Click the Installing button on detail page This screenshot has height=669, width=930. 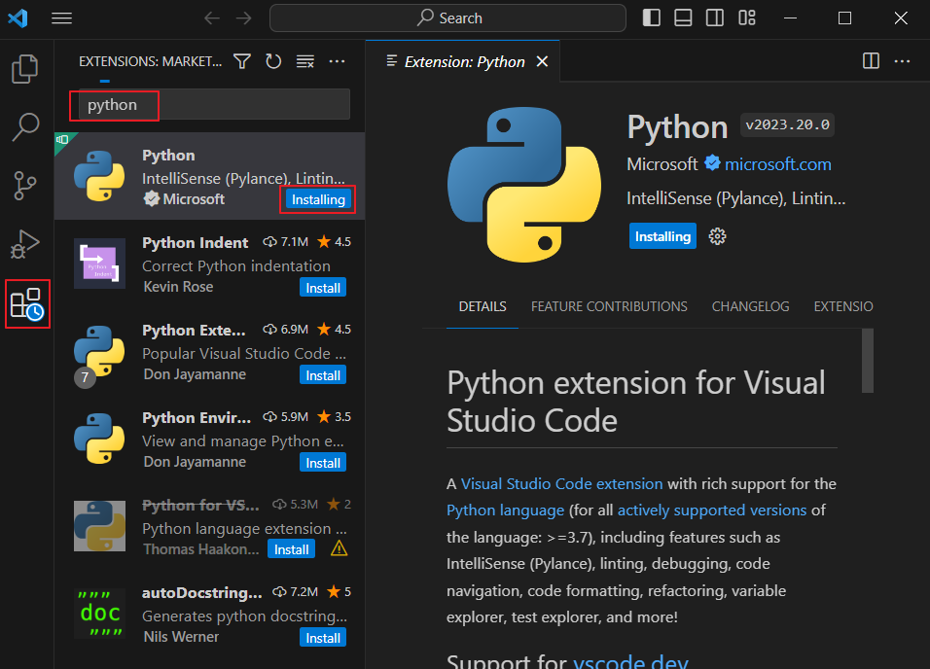pyautogui.click(x=662, y=236)
